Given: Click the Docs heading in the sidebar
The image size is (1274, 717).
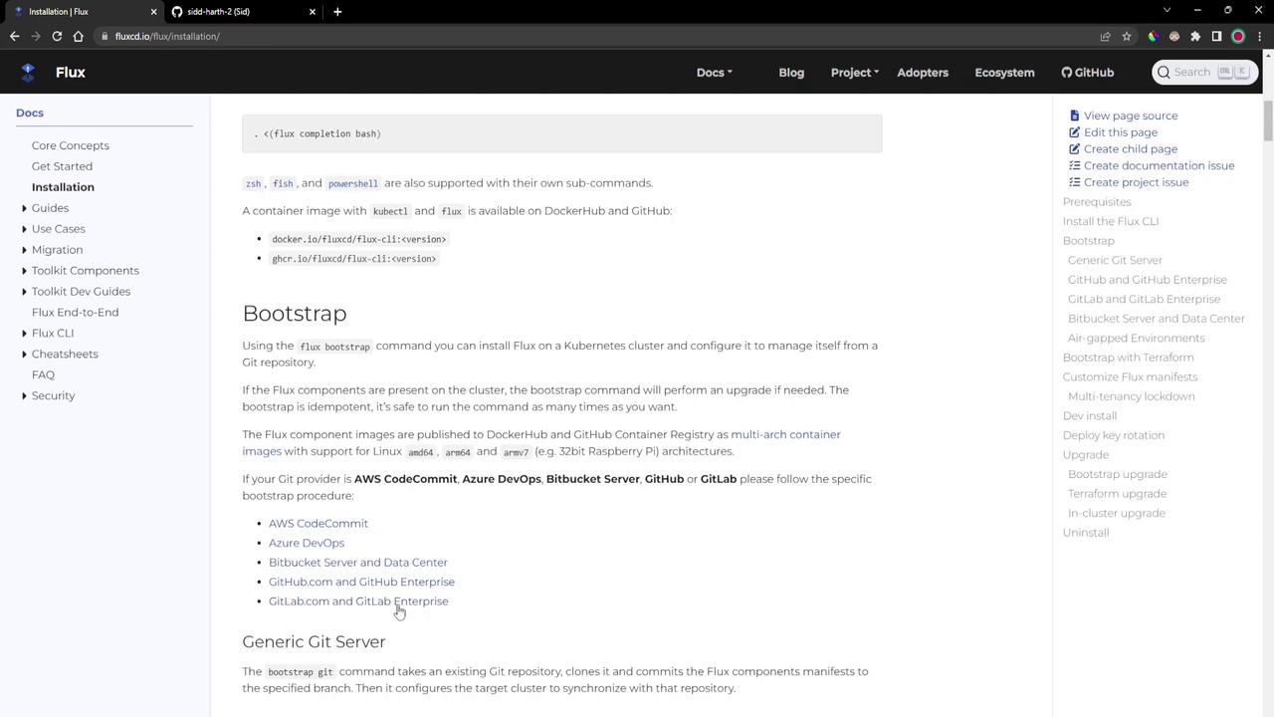Looking at the screenshot, I should coord(30,113).
